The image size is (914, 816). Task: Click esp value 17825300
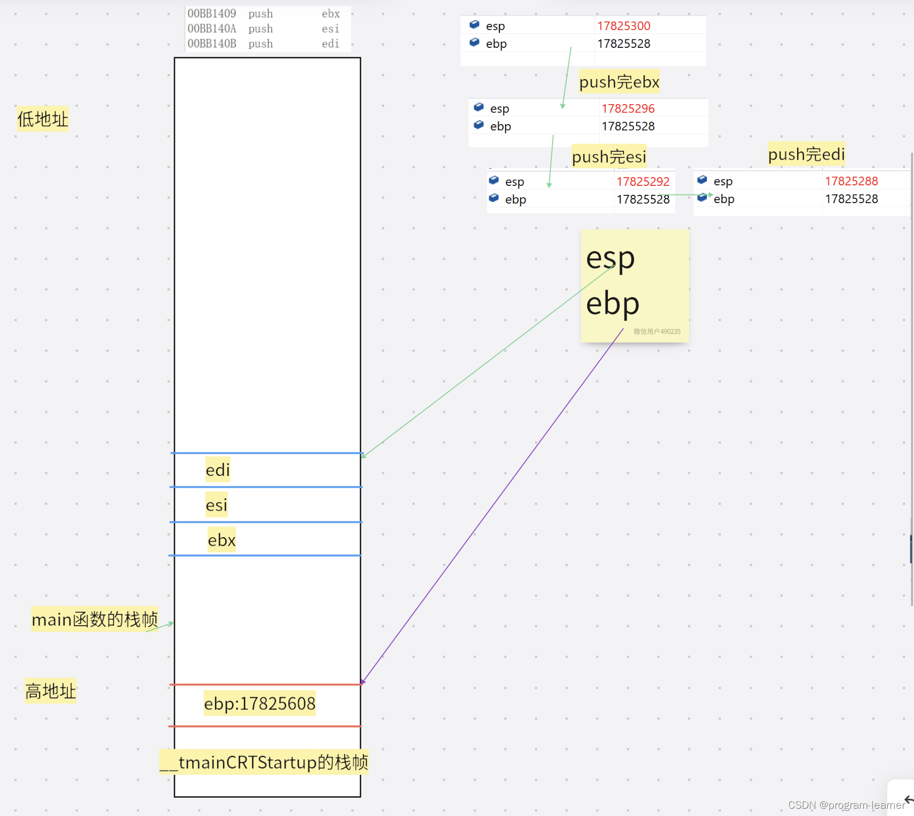click(x=623, y=26)
